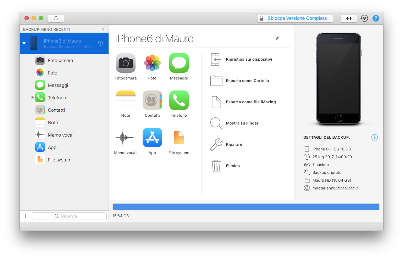
Task: Click the 15.64 GB label below bar
Action: click(x=121, y=216)
